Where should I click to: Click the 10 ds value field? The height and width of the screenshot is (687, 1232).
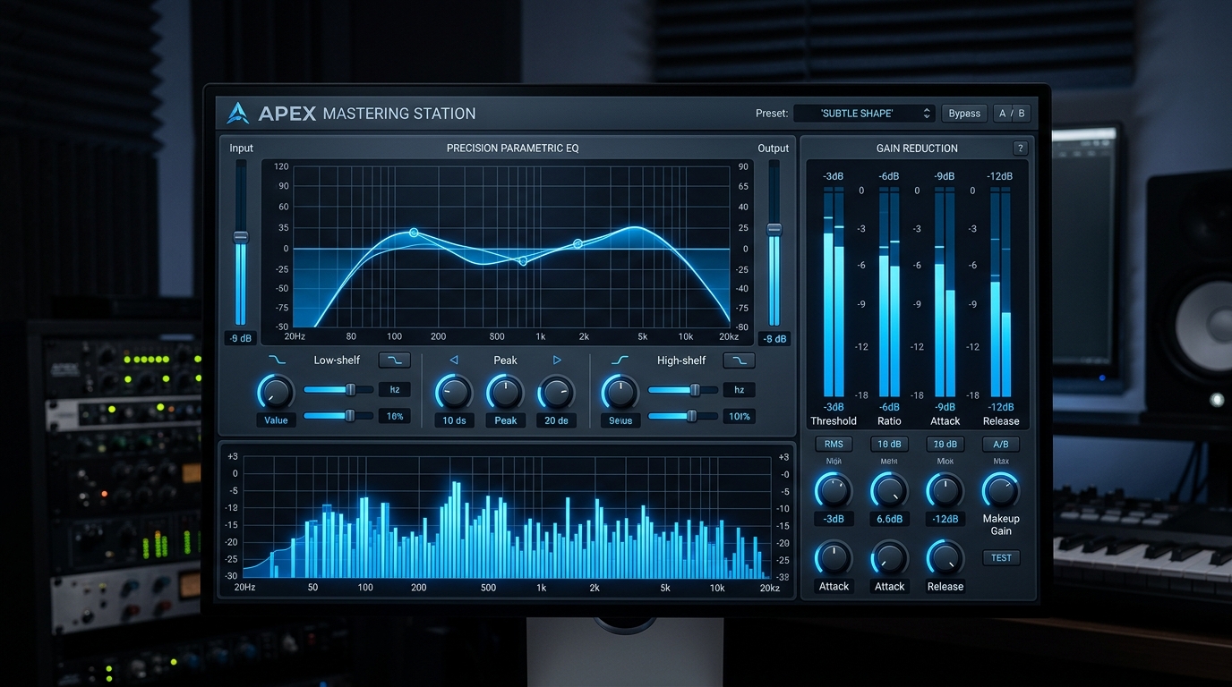click(454, 420)
